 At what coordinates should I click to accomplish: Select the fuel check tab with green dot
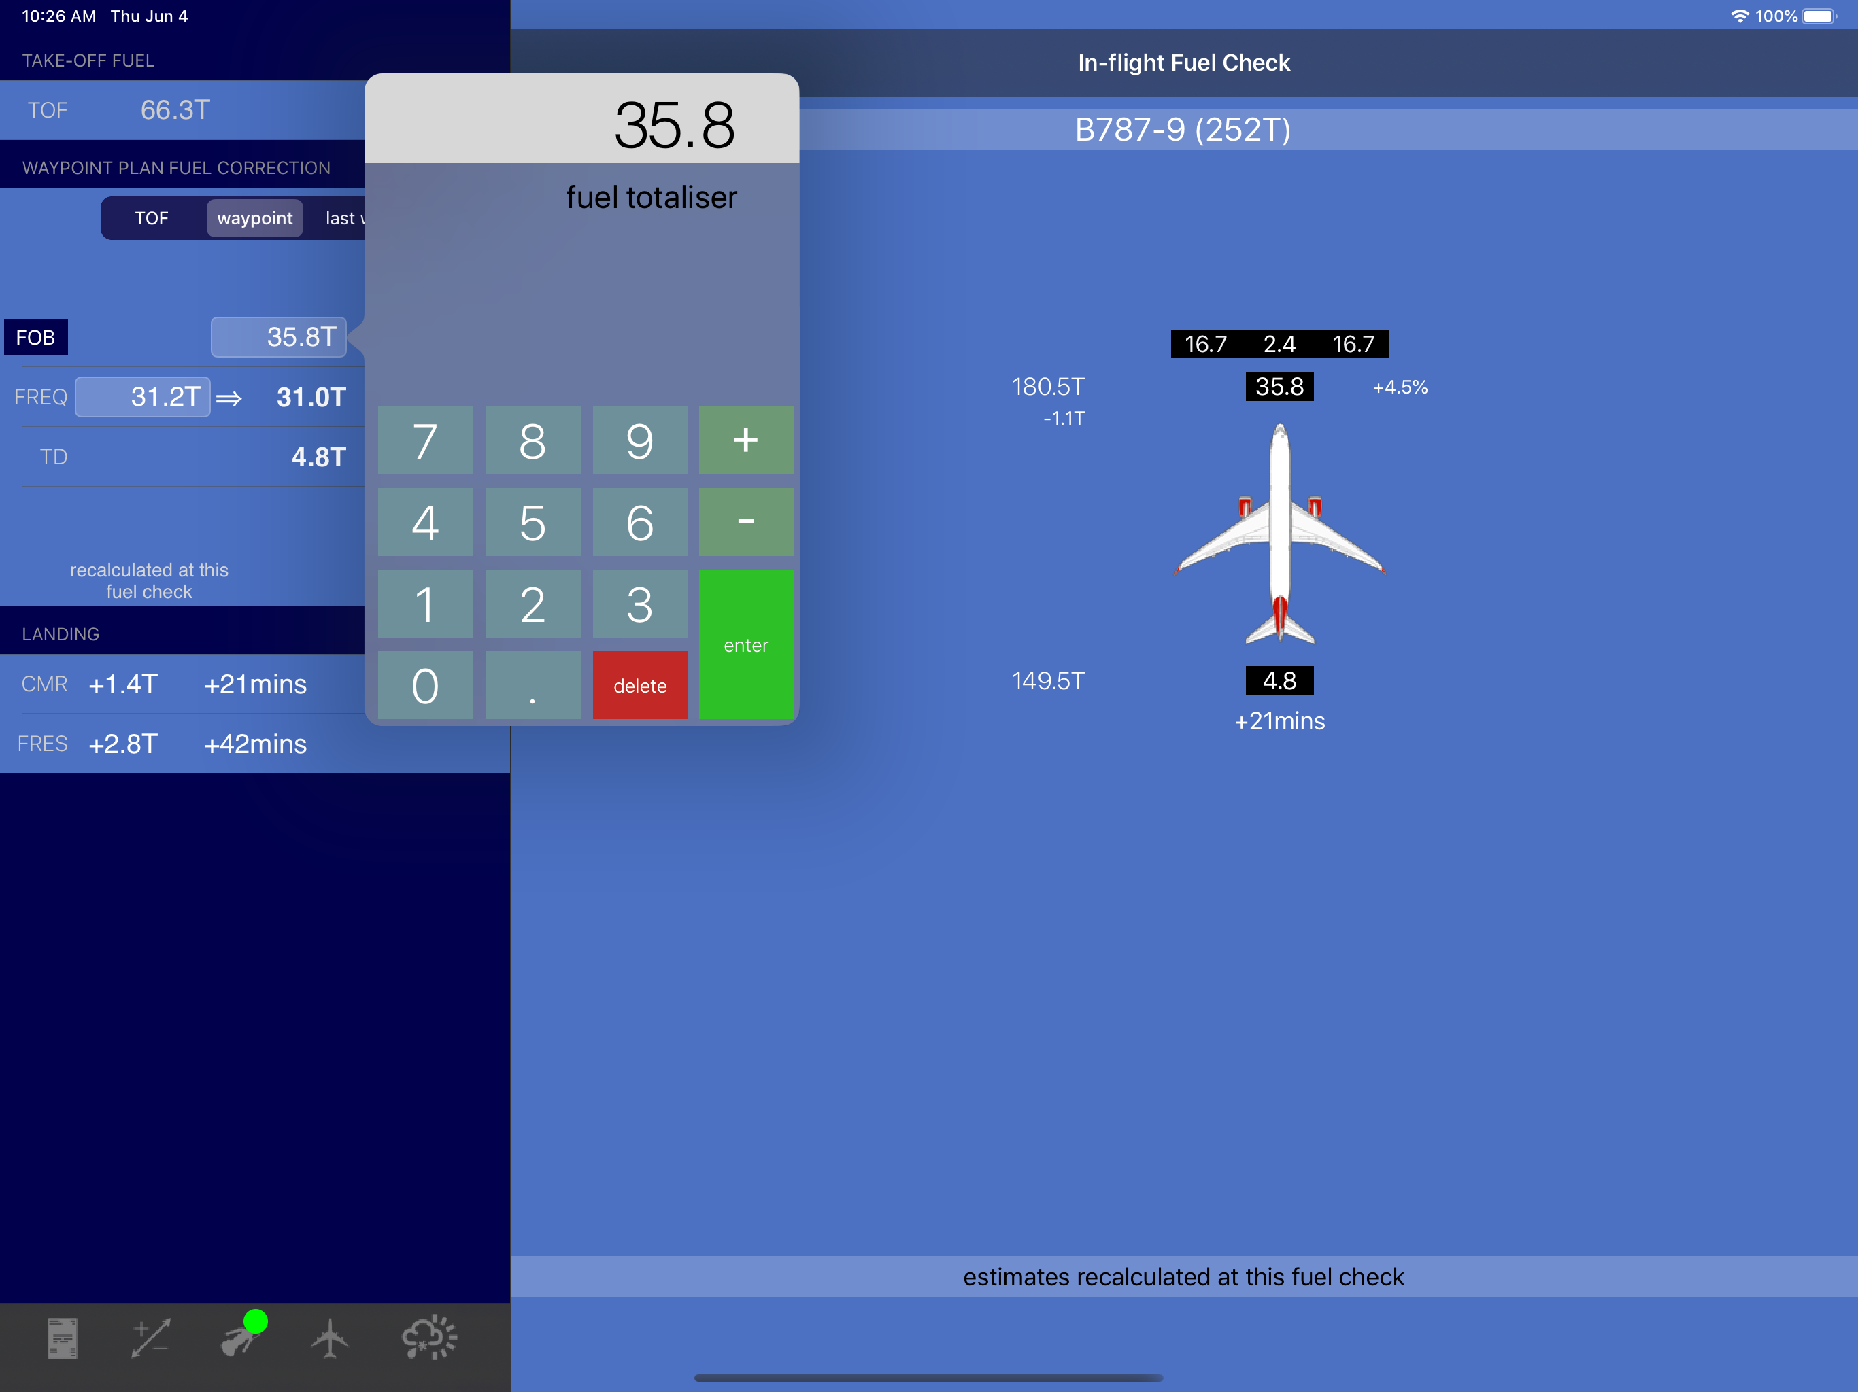click(x=243, y=1334)
